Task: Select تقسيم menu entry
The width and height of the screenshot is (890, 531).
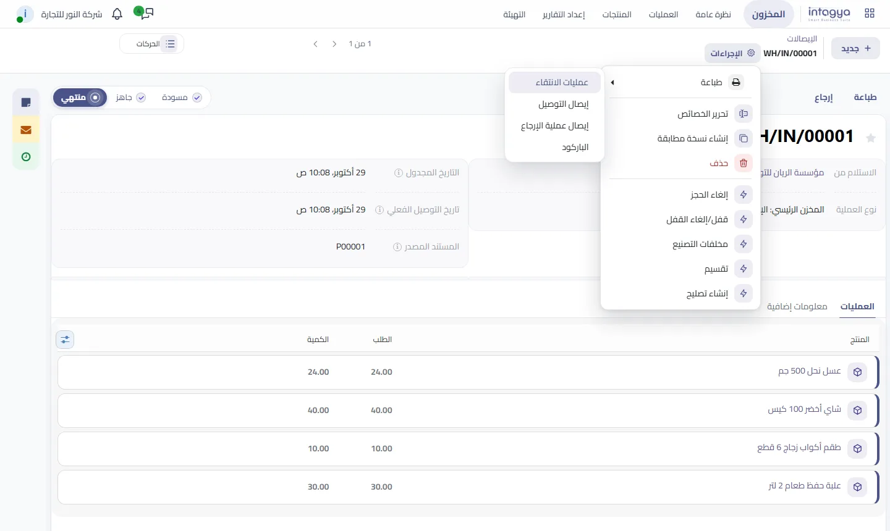Action: (x=680, y=269)
